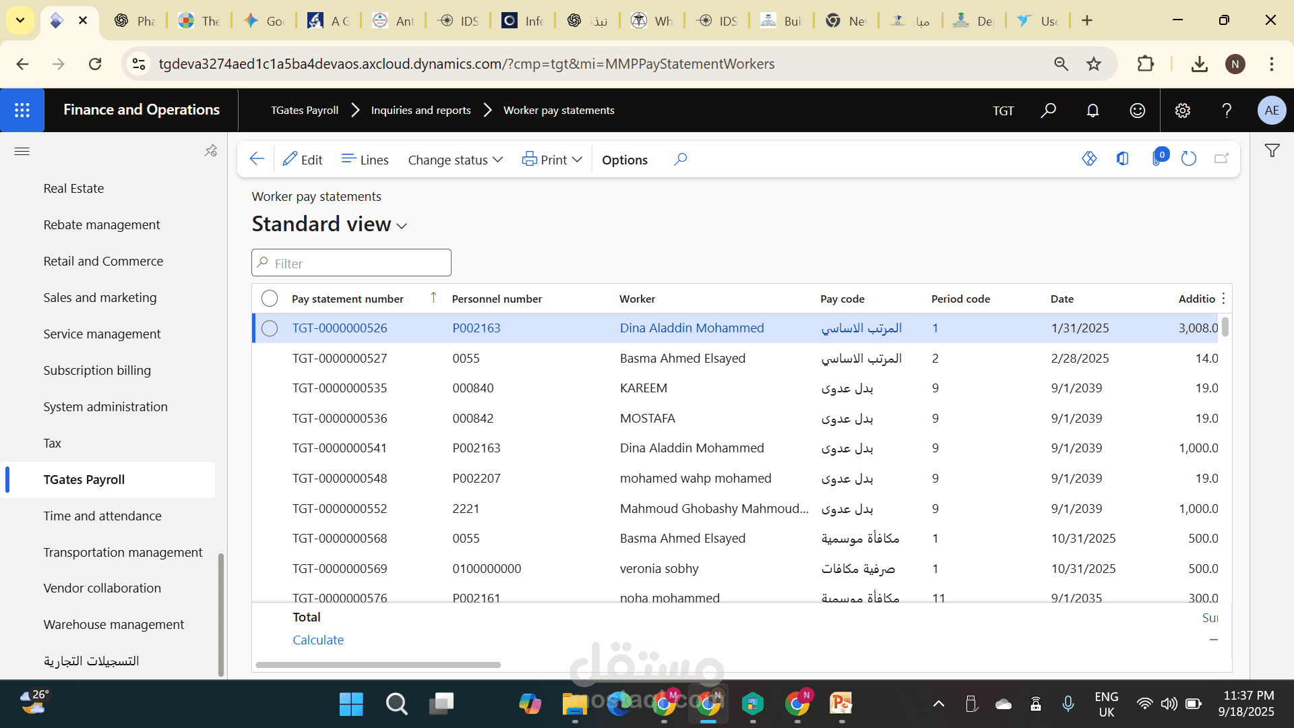The width and height of the screenshot is (1294, 728).
Task: Click the TGates Payroll breadcrumb
Action: (305, 111)
